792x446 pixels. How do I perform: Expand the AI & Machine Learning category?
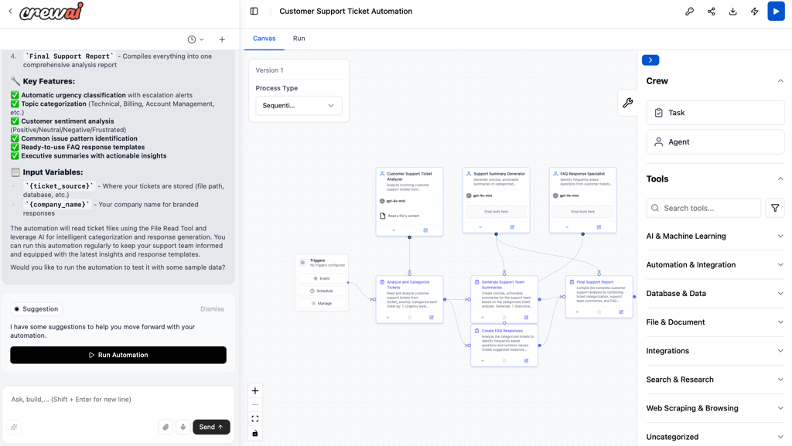pos(715,236)
